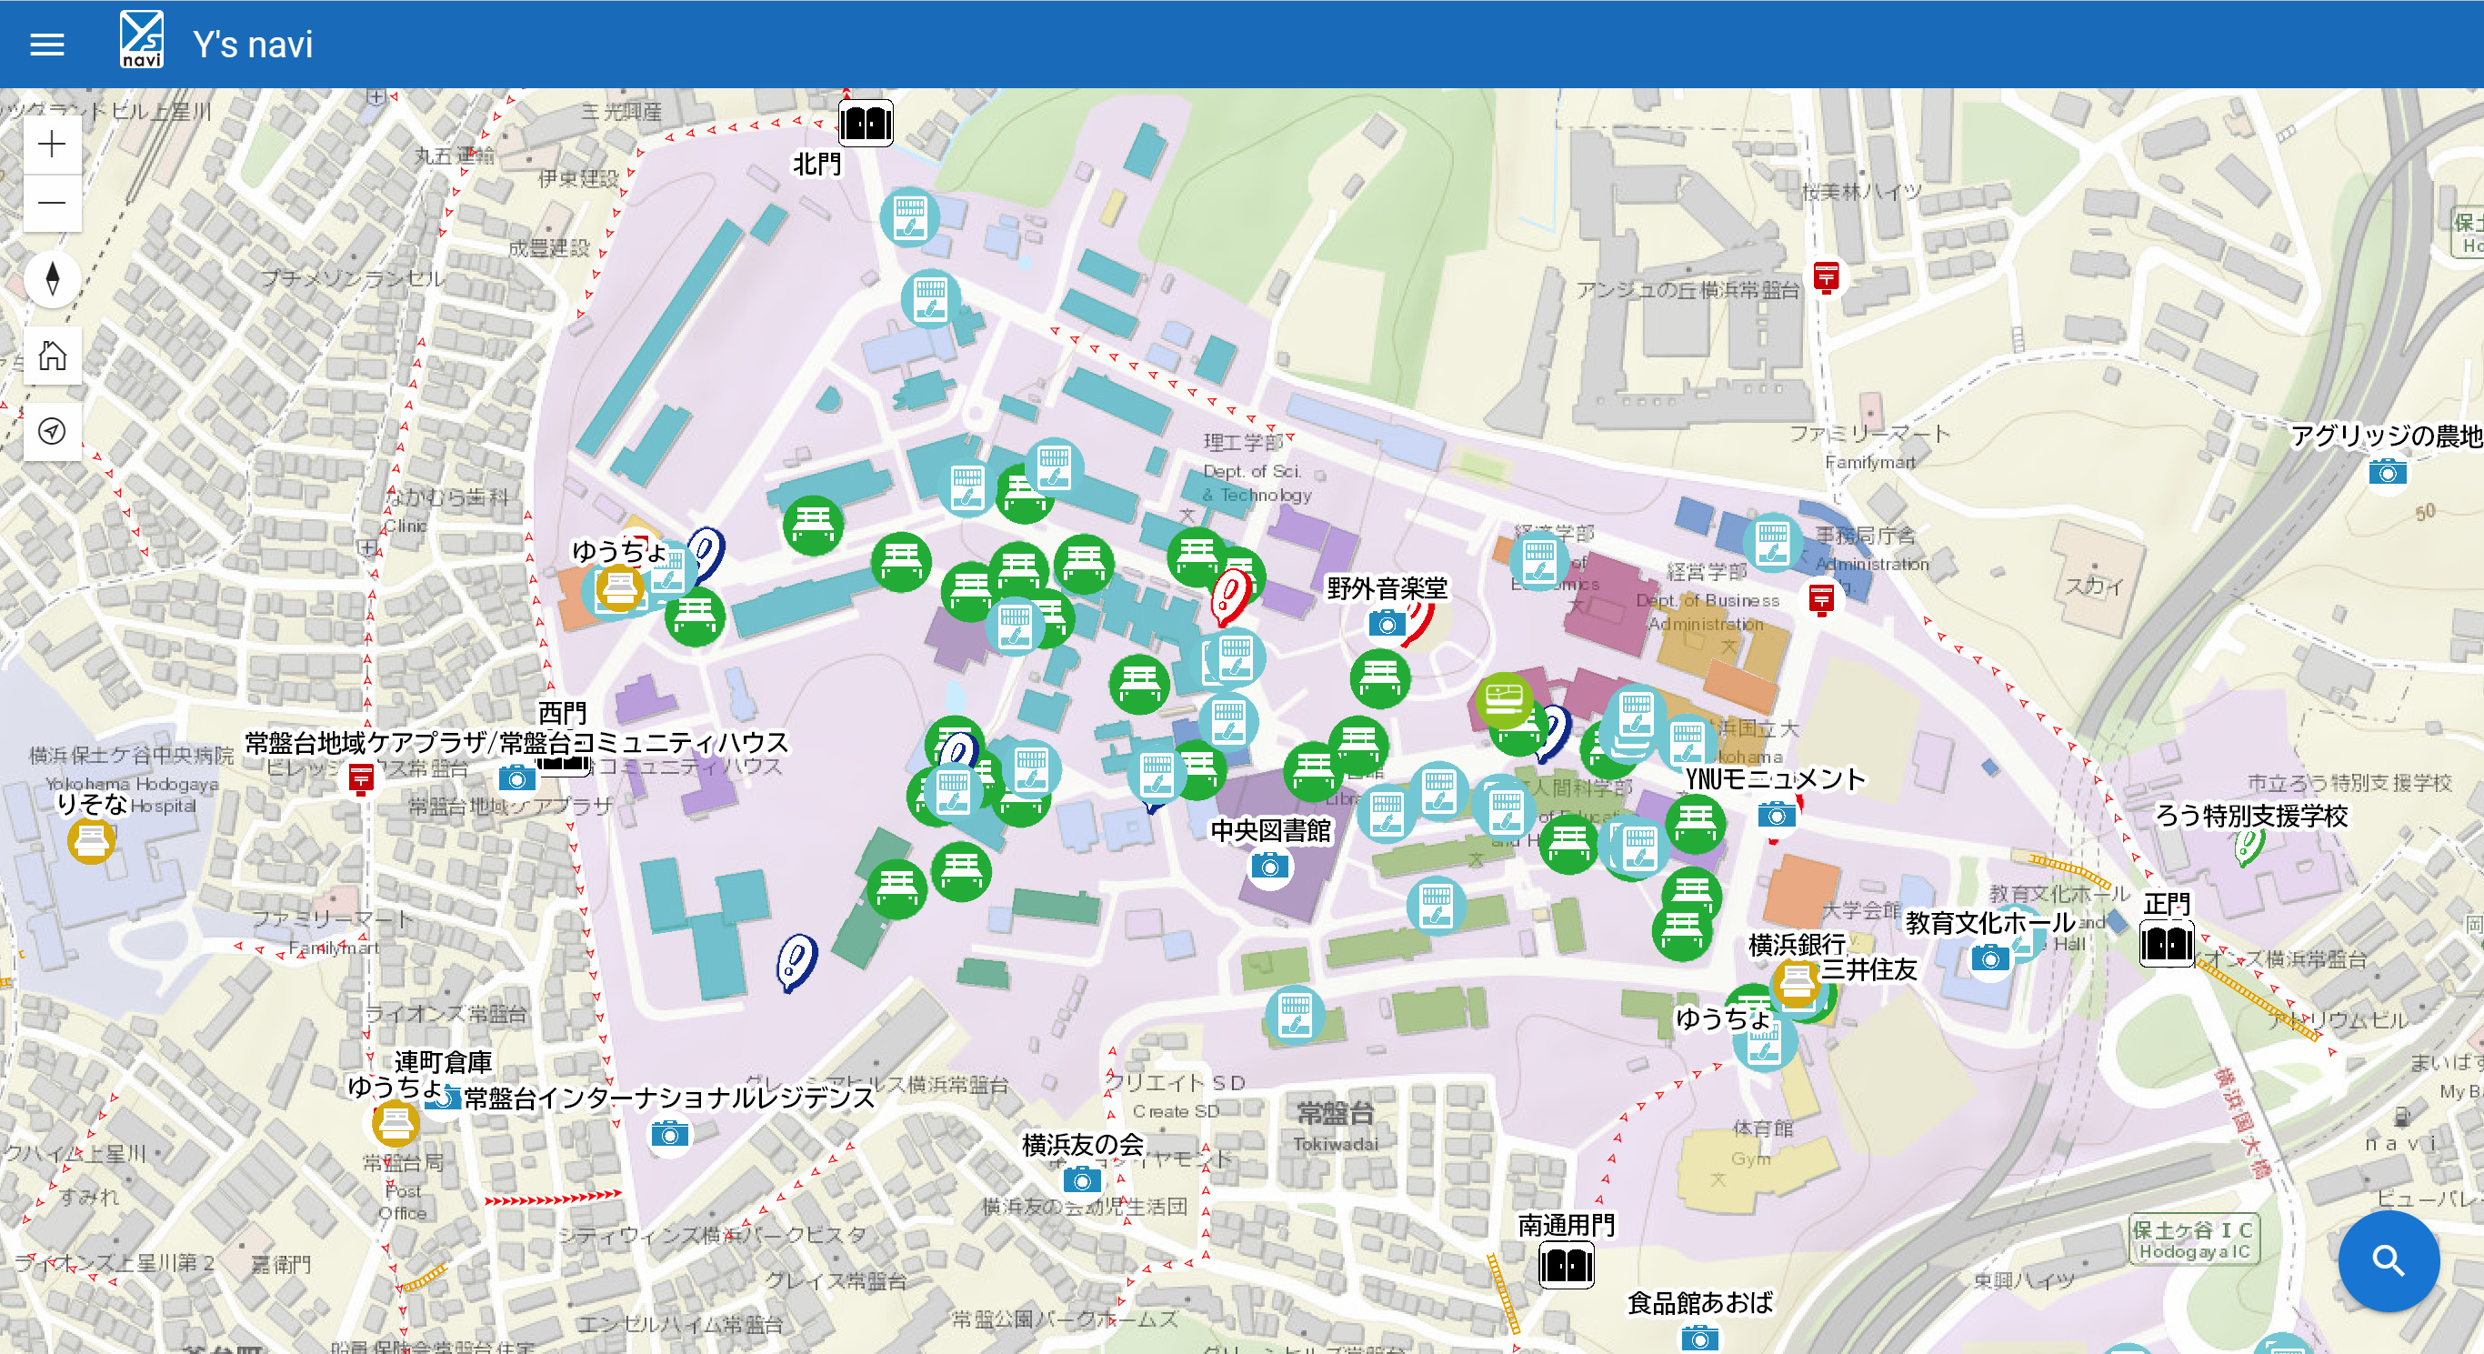2484x1354 pixels.
Task: Click the 横浜銀行 ATM icon
Action: point(1797,983)
